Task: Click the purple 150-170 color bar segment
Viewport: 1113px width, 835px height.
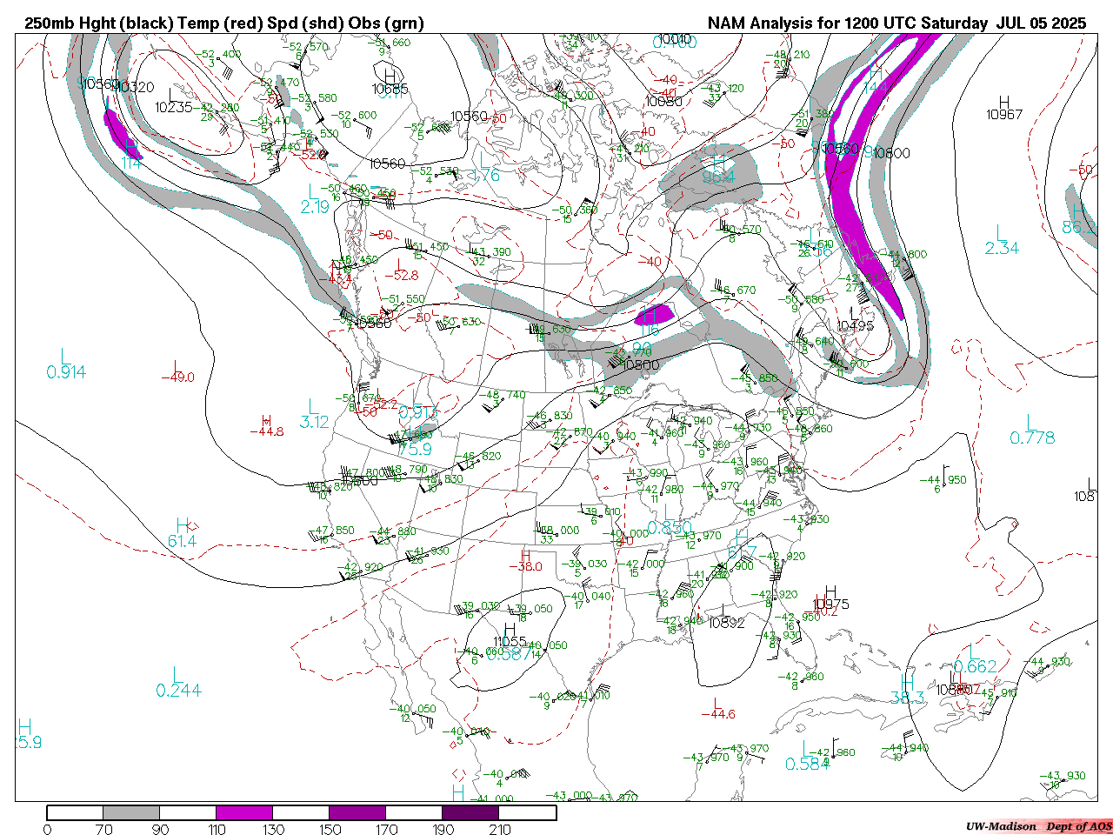Action: tap(357, 812)
